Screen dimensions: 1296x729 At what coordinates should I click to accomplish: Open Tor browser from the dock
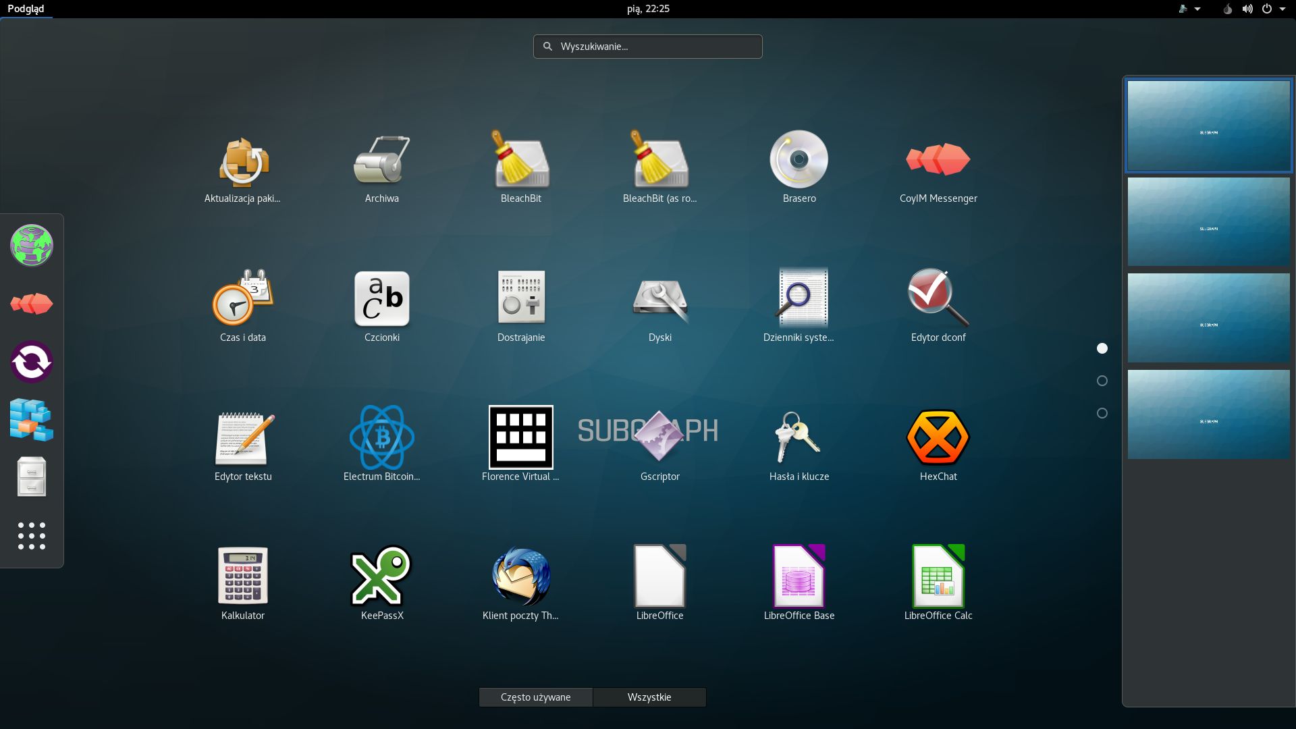32,245
